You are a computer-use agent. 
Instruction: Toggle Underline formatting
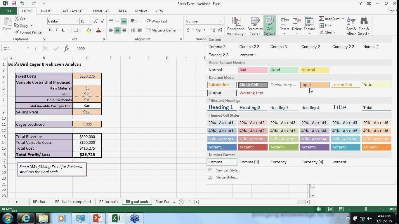click(63, 30)
